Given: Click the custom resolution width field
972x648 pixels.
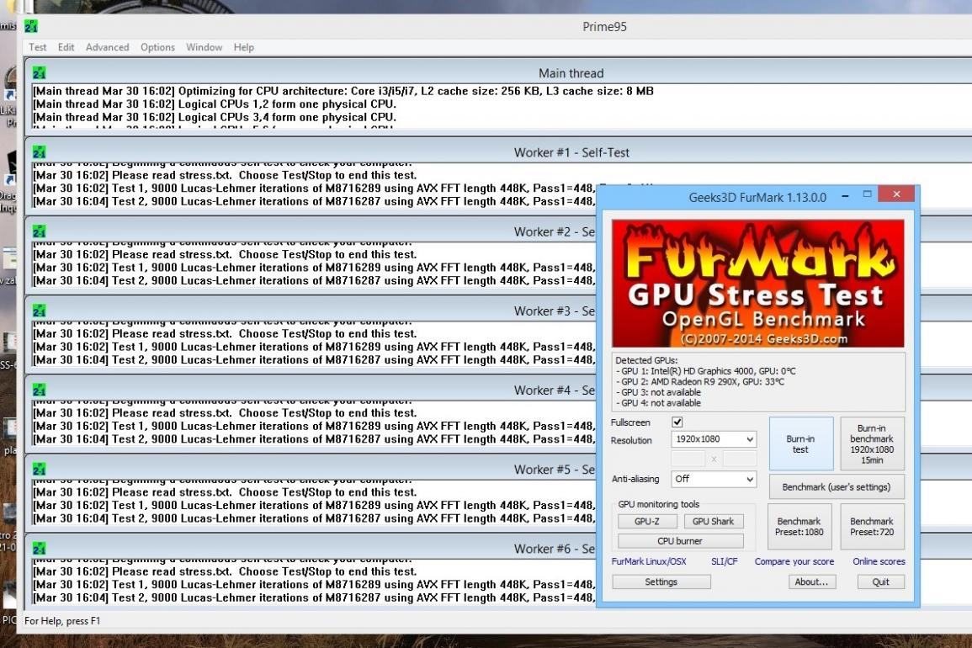Looking at the screenshot, I should (688, 459).
